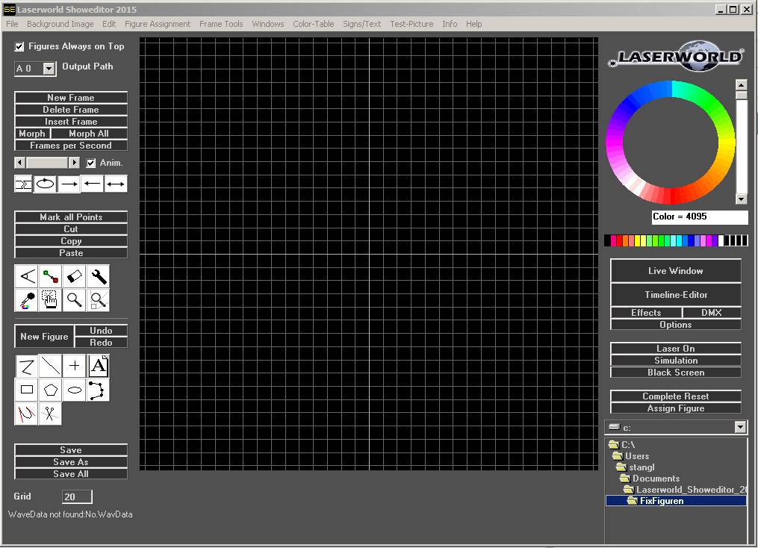The height and width of the screenshot is (548, 758).
Task: Select the wrench settings tool
Action: click(x=99, y=275)
